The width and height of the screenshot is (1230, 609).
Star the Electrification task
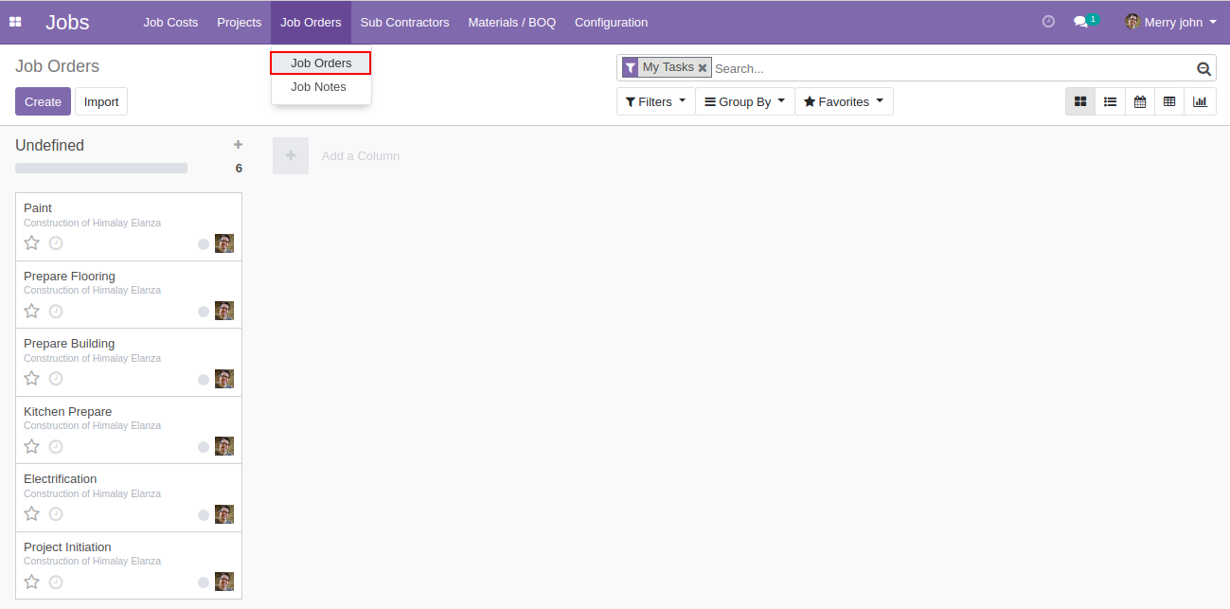[x=31, y=514]
